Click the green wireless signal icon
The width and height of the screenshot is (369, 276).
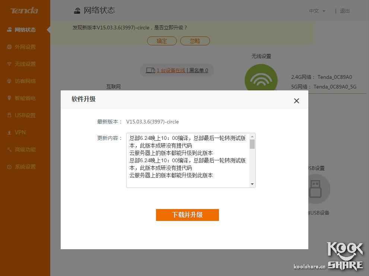(261, 80)
